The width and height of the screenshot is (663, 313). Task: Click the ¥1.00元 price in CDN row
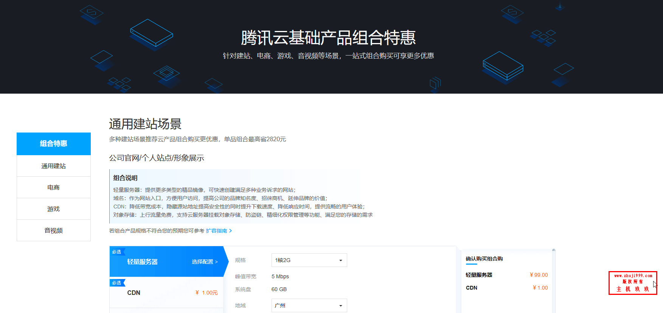coord(207,293)
